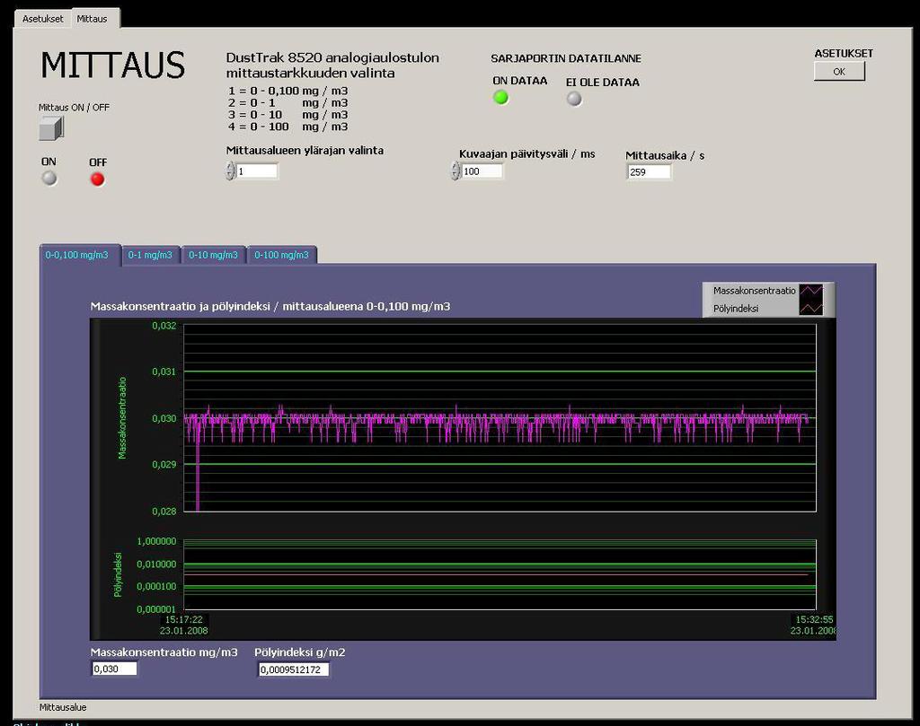This screenshot has height=726, width=920.
Task: Select the Mittaus tab
Action: pos(93,19)
